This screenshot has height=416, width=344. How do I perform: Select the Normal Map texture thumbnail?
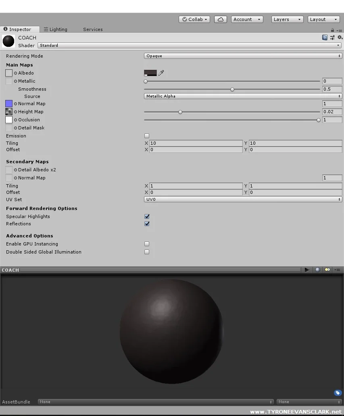tap(8, 104)
